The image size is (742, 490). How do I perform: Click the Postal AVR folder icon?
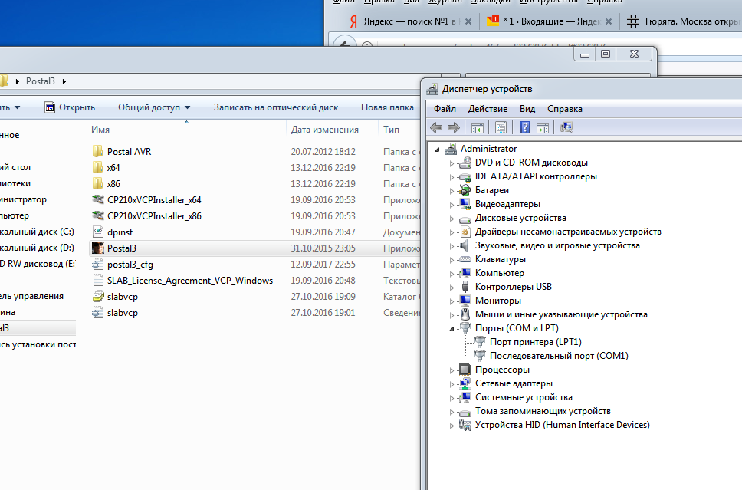pyautogui.click(x=98, y=152)
